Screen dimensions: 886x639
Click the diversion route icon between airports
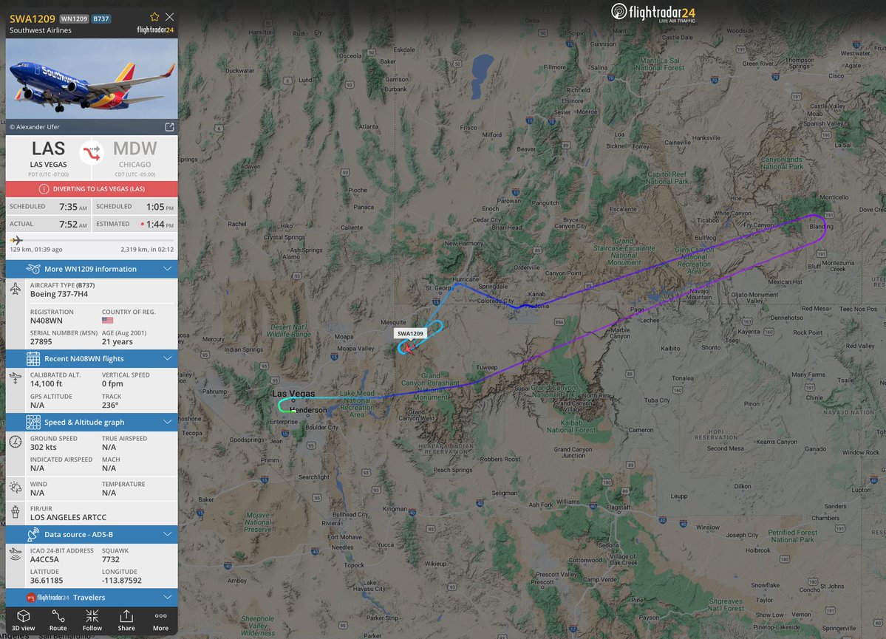point(92,152)
